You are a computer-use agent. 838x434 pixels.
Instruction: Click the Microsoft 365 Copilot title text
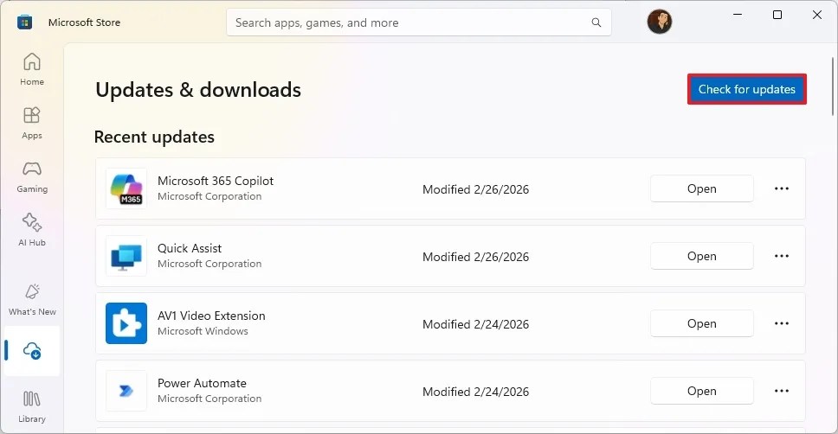(216, 181)
